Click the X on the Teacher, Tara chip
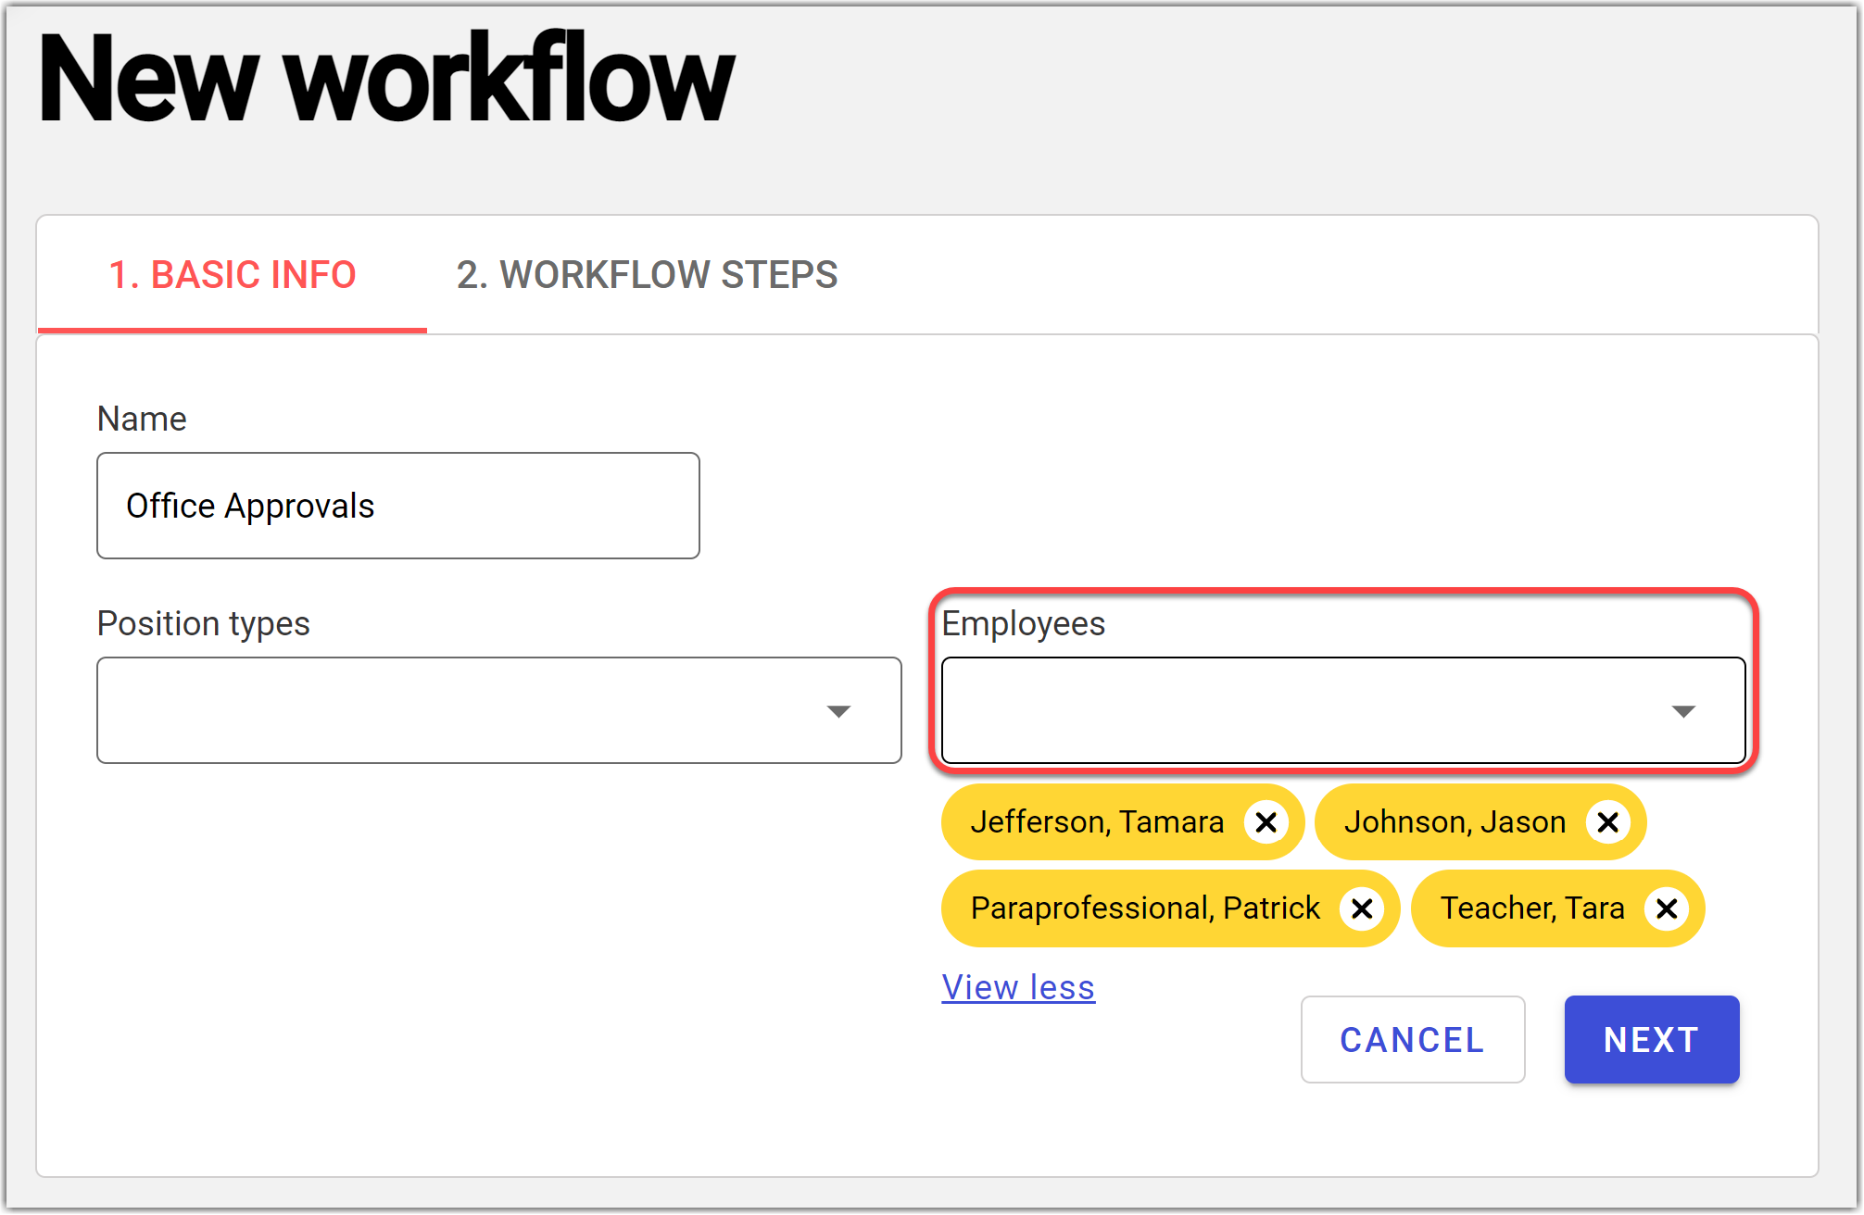 click(x=1666, y=908)
